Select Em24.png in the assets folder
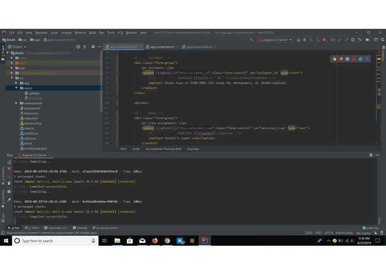 coord(35,98)
